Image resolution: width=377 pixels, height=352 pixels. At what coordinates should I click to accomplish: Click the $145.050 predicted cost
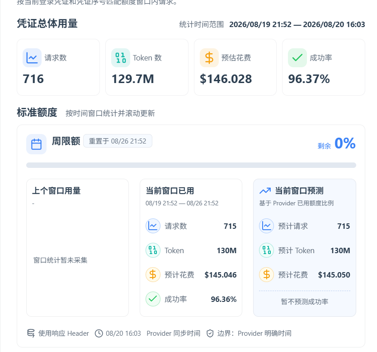(334, 275)
